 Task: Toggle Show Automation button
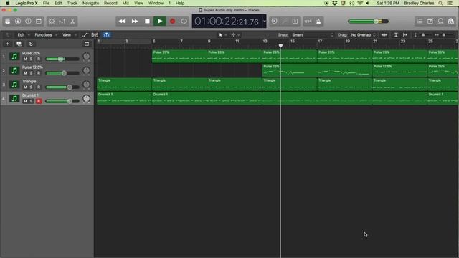coord(85,35)
